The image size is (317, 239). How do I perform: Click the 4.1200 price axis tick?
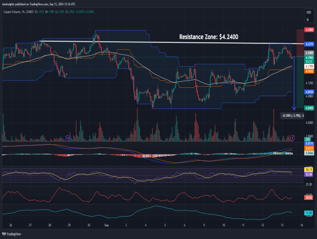pos(309,83)
